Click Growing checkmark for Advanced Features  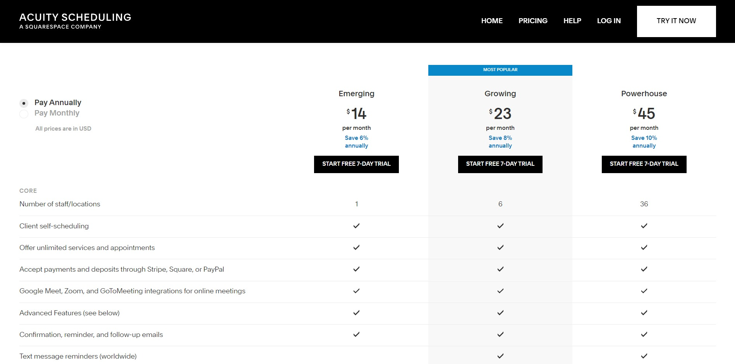point(500,313)
